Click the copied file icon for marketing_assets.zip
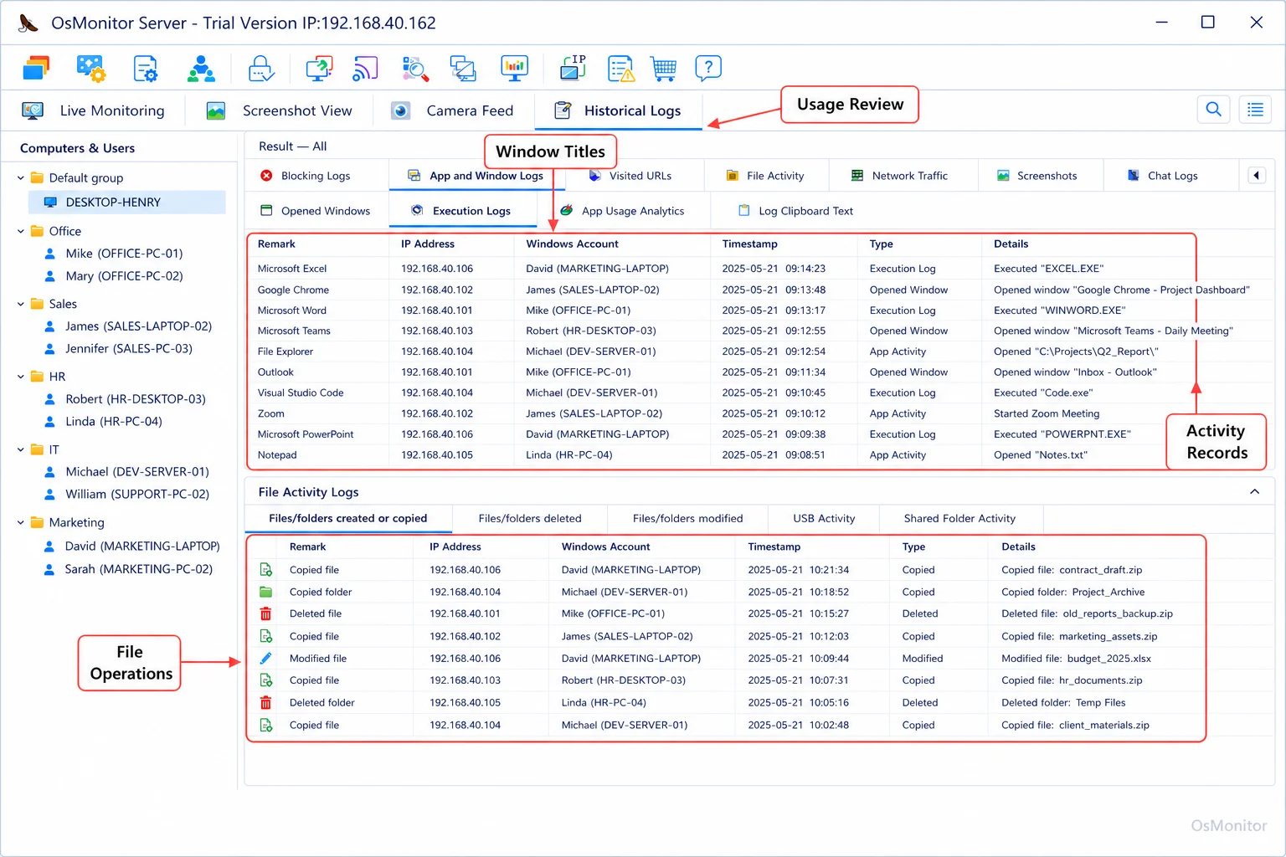 [x=265, y=637]
